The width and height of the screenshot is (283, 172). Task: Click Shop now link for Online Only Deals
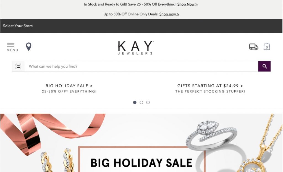pyautogui.click(x=169, y=14)
